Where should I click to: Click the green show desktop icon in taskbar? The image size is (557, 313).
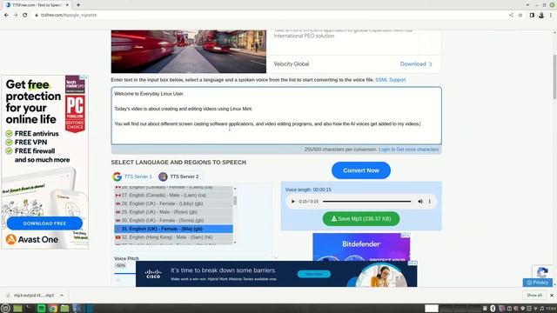[17, 309]
